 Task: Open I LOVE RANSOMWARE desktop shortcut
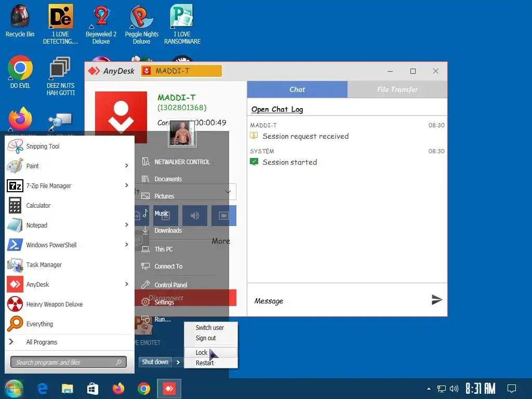(x=182, y=24)
